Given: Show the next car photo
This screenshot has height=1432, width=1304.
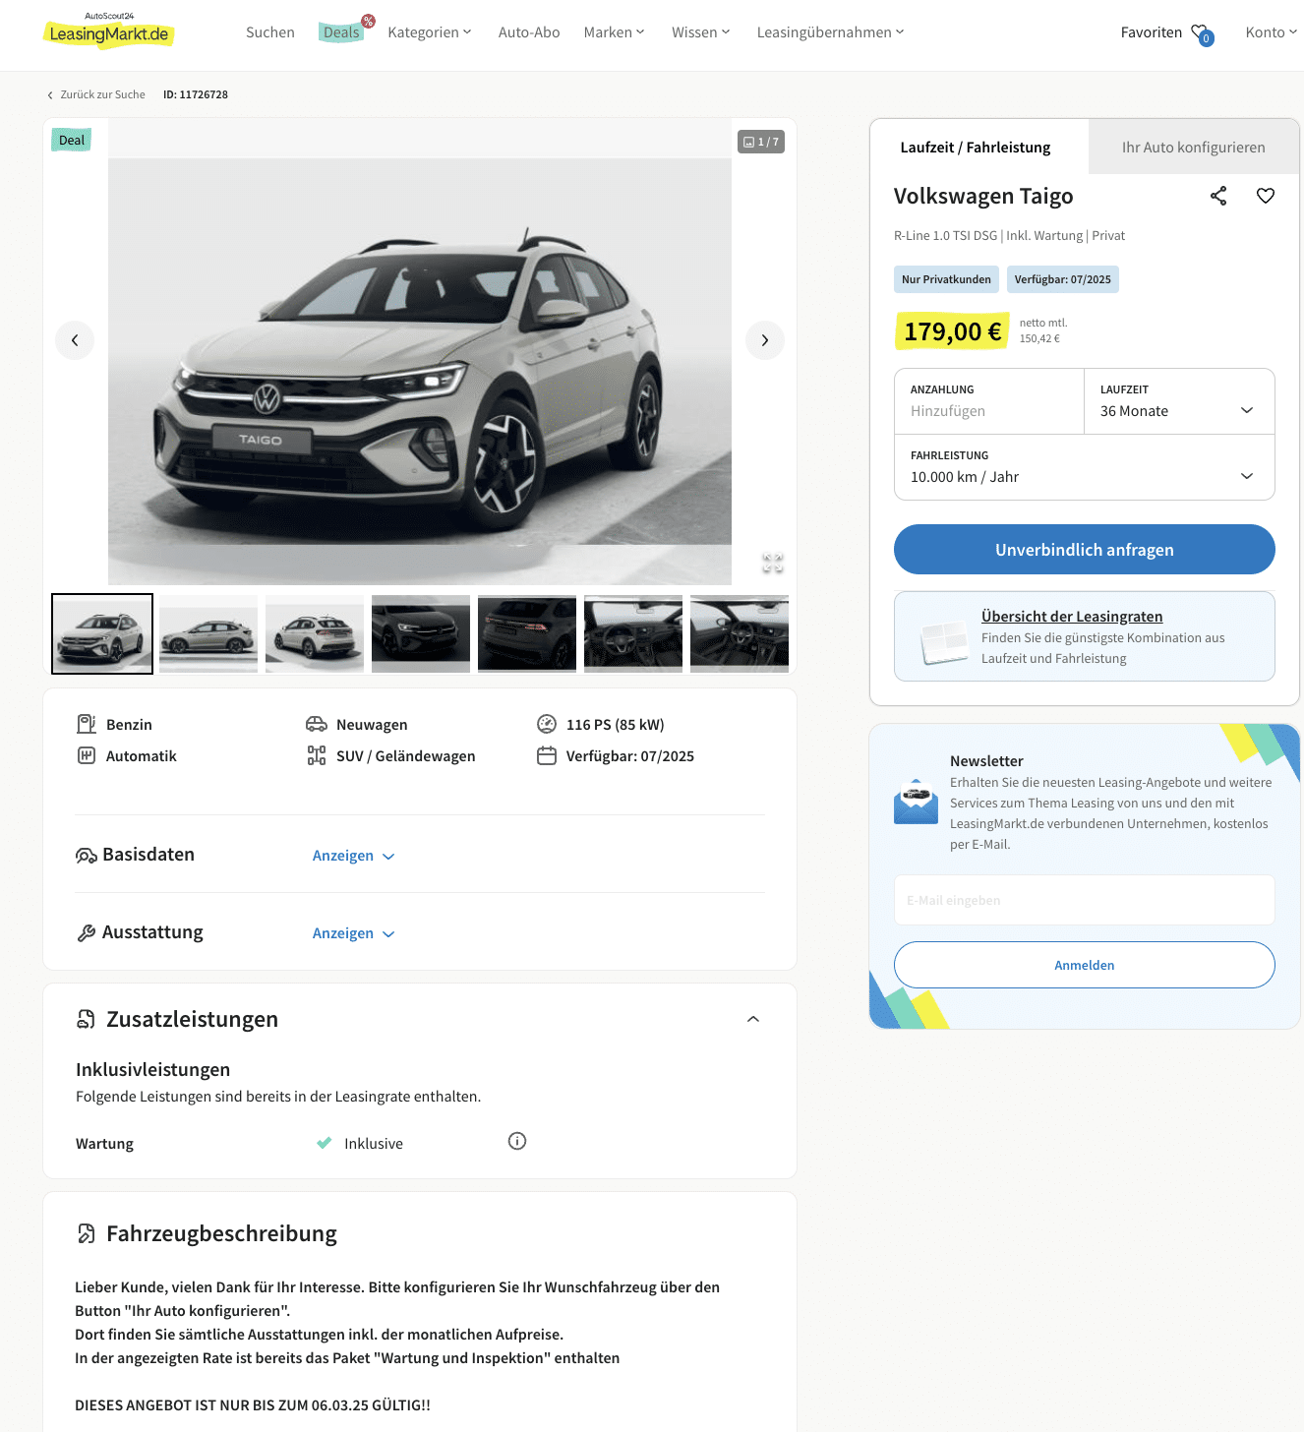Looking at the screenshot, I should click(x=765, y=340).
